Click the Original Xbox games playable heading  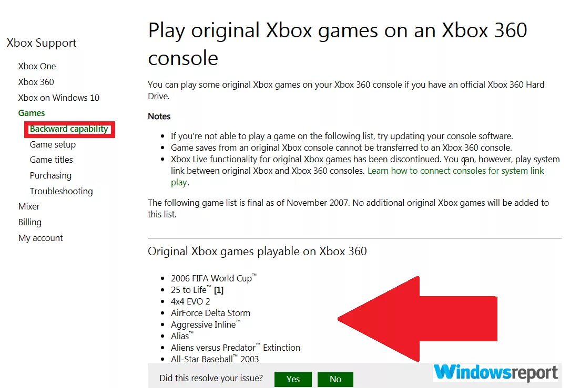pyautogui.click(x=257, y=251)
